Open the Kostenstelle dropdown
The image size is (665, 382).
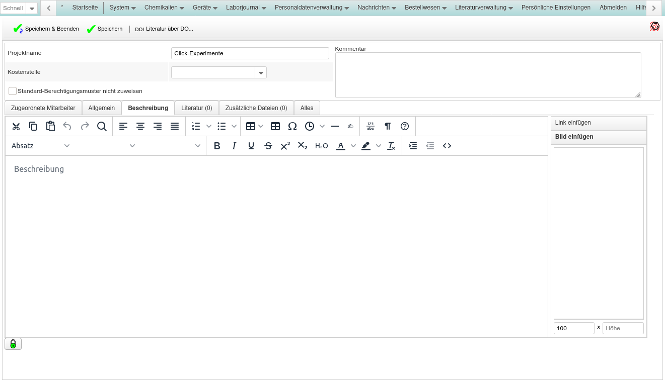261,73
